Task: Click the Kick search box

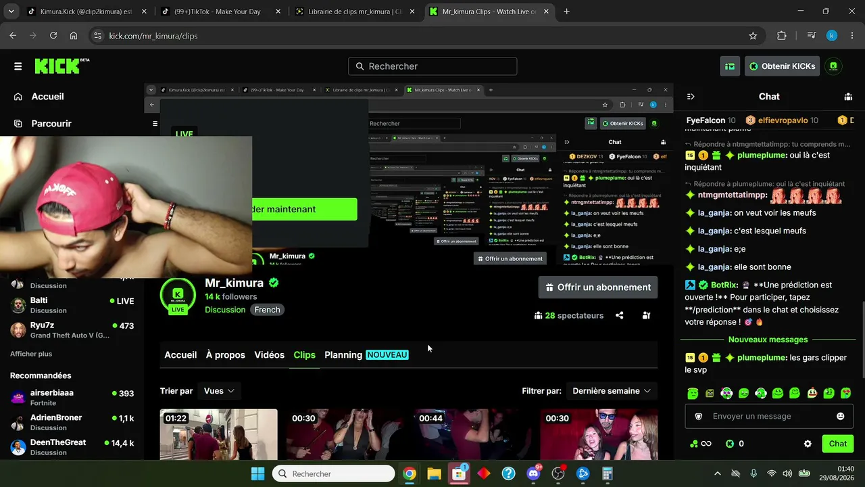Action: 432,66
